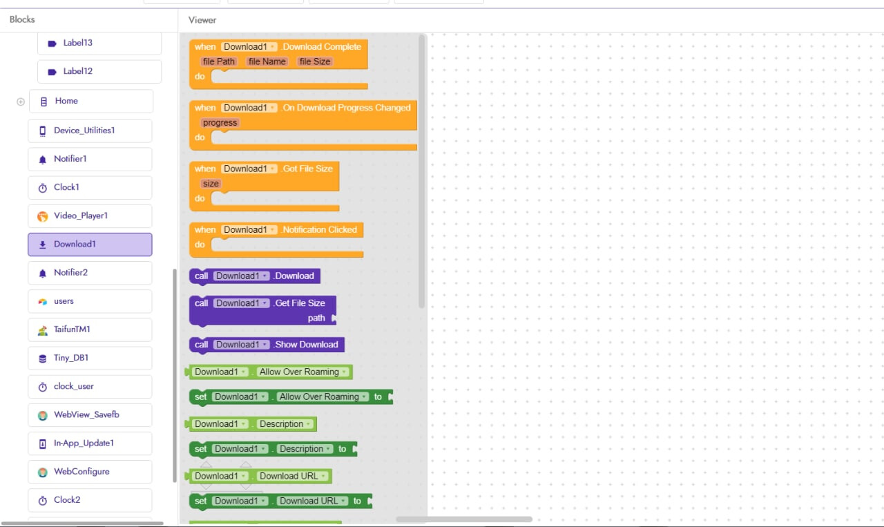
Task: Open Download1 dropdown in Download URL getter
Action: [x=221, y=476]
